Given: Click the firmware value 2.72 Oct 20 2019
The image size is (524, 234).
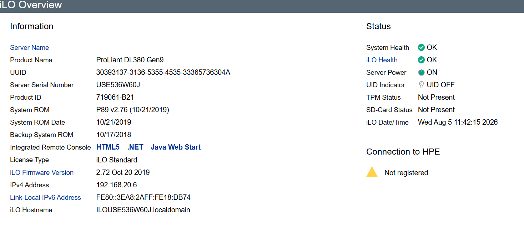Looking at the screenshot, I should (123, 172).
